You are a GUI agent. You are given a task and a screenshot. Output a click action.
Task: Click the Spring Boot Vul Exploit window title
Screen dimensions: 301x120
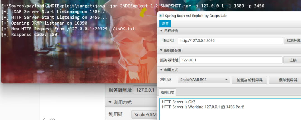click(196, 16)
